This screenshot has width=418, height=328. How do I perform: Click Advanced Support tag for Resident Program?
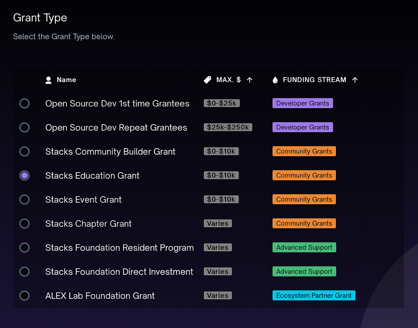pos(304,247)
